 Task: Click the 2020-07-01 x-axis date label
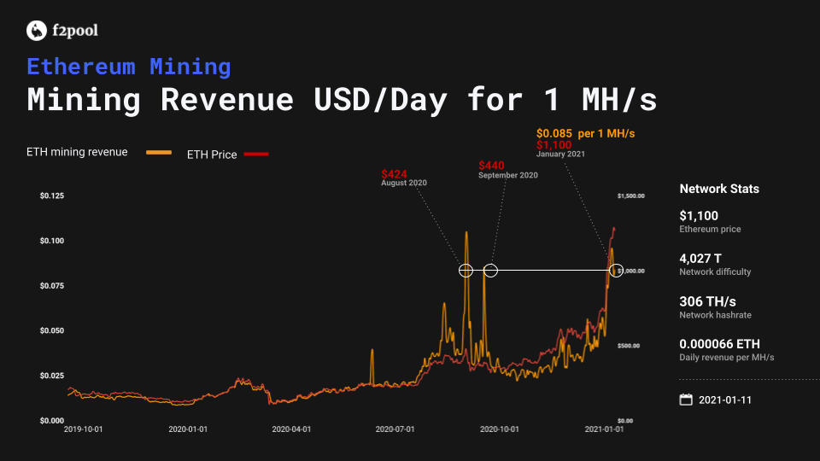point(395,429)
